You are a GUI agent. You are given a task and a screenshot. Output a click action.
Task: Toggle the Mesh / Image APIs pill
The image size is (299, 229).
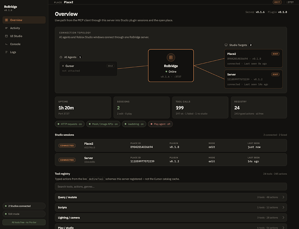tap(103, 124)
